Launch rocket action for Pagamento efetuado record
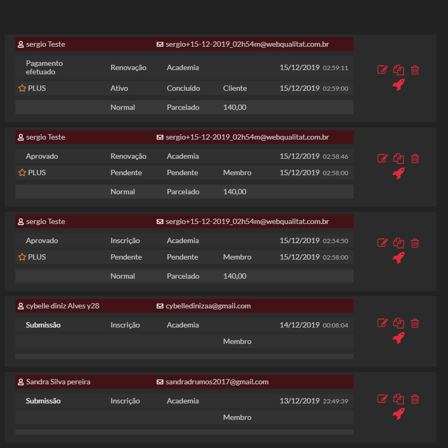Viewport: 448px width, 448px height. click(x=399, y=85)
